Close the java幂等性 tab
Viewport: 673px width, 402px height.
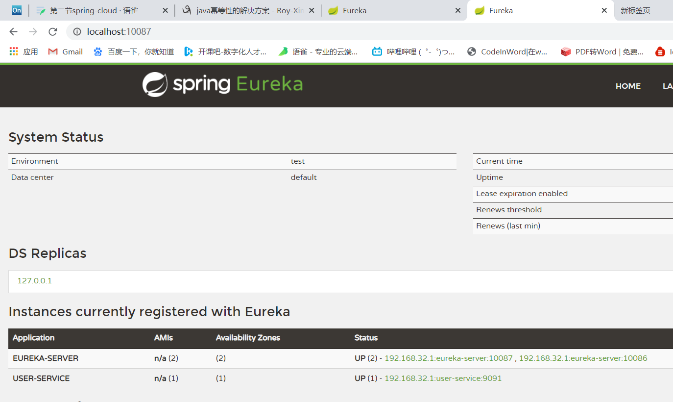(x=312, y=10)
